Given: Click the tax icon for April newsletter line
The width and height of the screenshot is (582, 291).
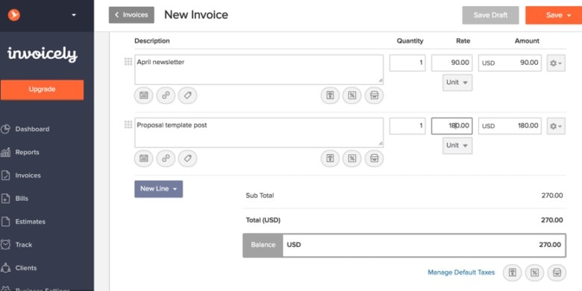Looking at the screenshot, I should [330, 95].
